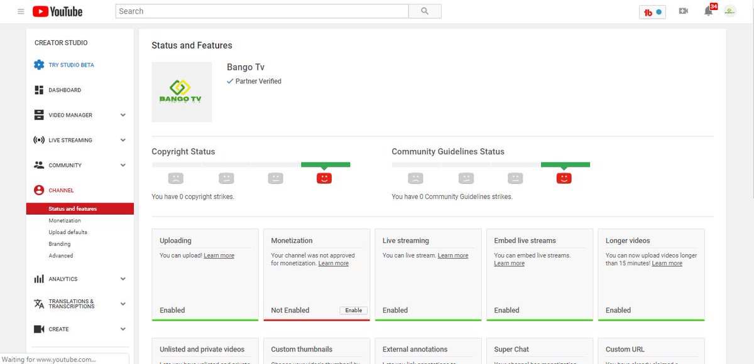Click the red smiley under Copyright Status
Screen dimensions: 754x364
324,178
